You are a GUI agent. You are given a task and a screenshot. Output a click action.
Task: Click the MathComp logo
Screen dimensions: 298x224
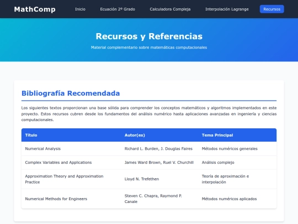35,9
